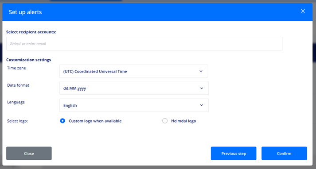Click the Time zone label
Screen dimensions: 316x169
[x=16, y=68]
